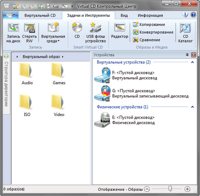Collapse the Виртуальные устройства group
The image size is (200, 196).
(192, 62)
